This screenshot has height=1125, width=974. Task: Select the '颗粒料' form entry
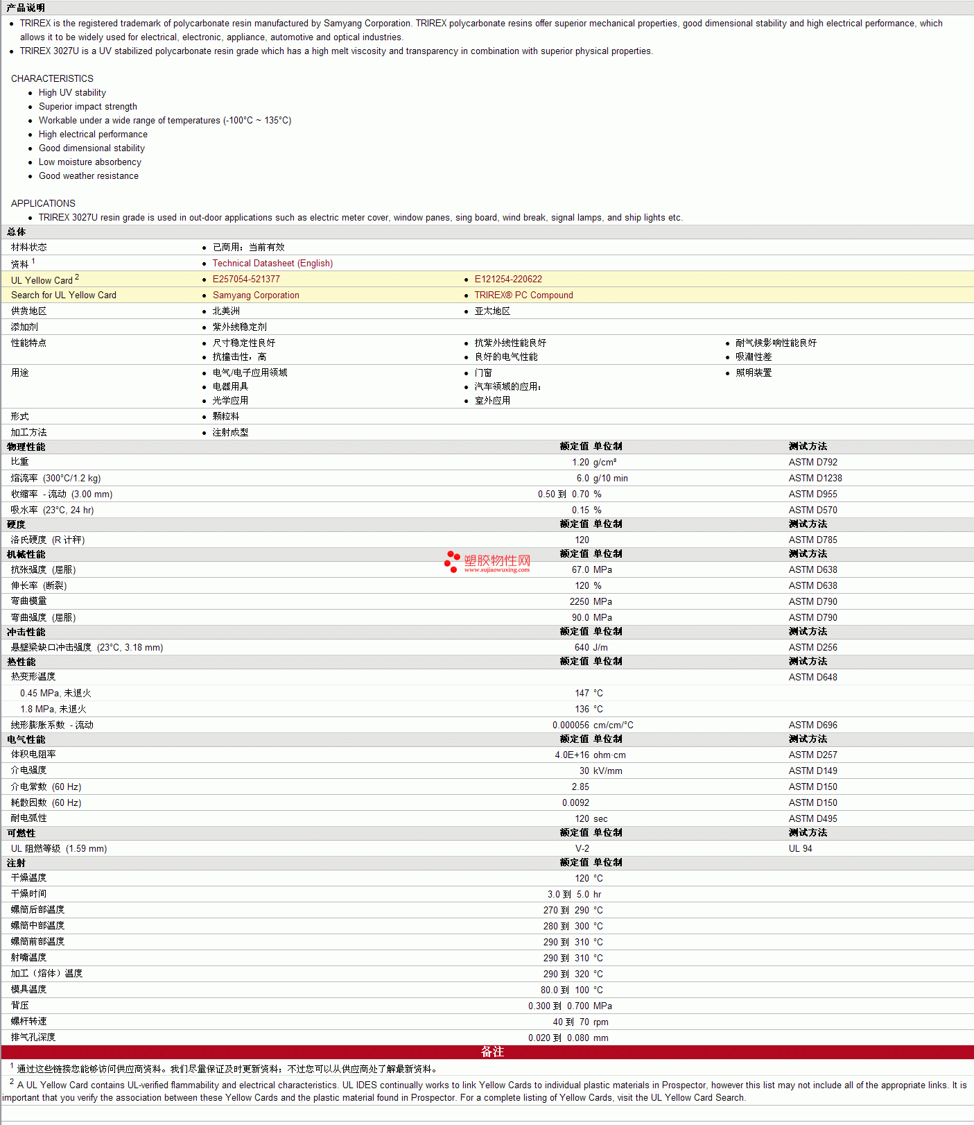(x=226, y=417)
